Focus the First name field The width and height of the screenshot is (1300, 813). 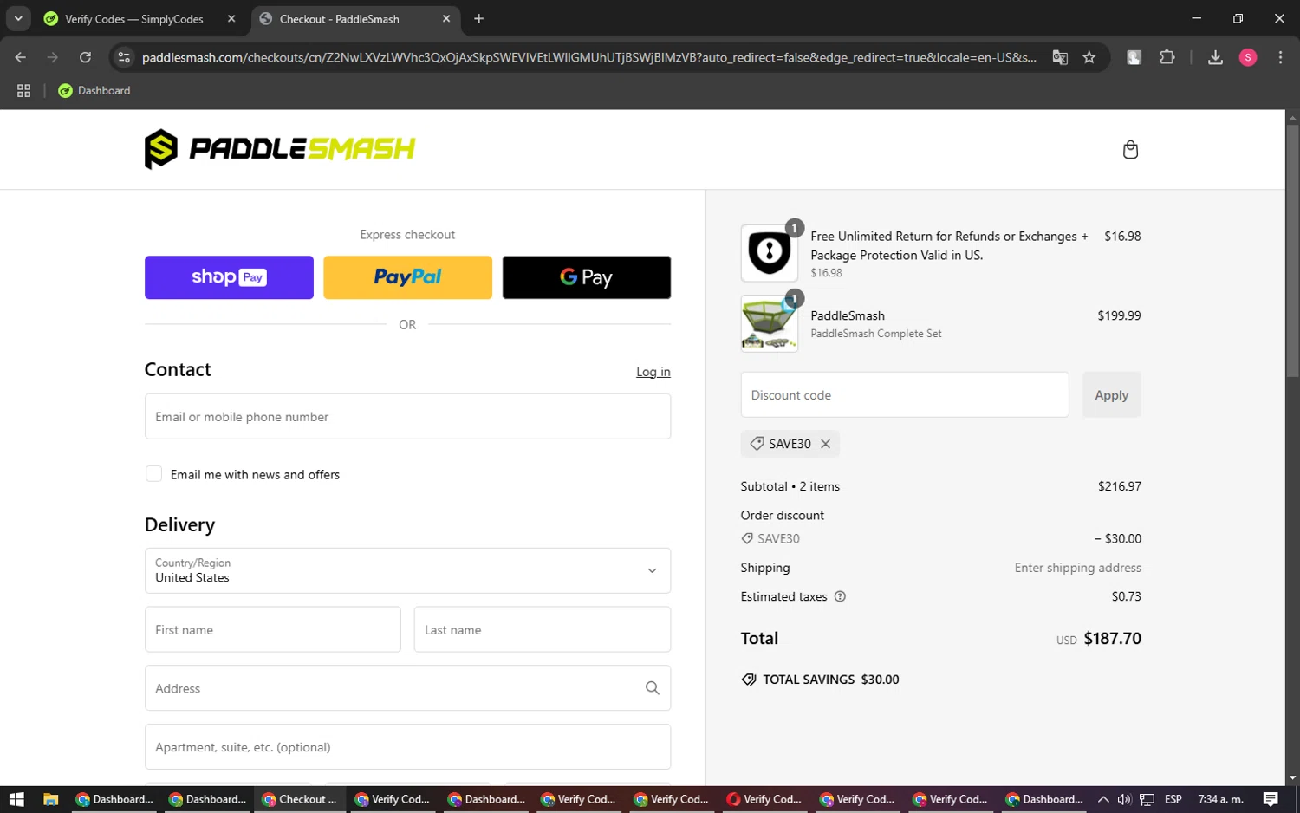coord(272,629)
